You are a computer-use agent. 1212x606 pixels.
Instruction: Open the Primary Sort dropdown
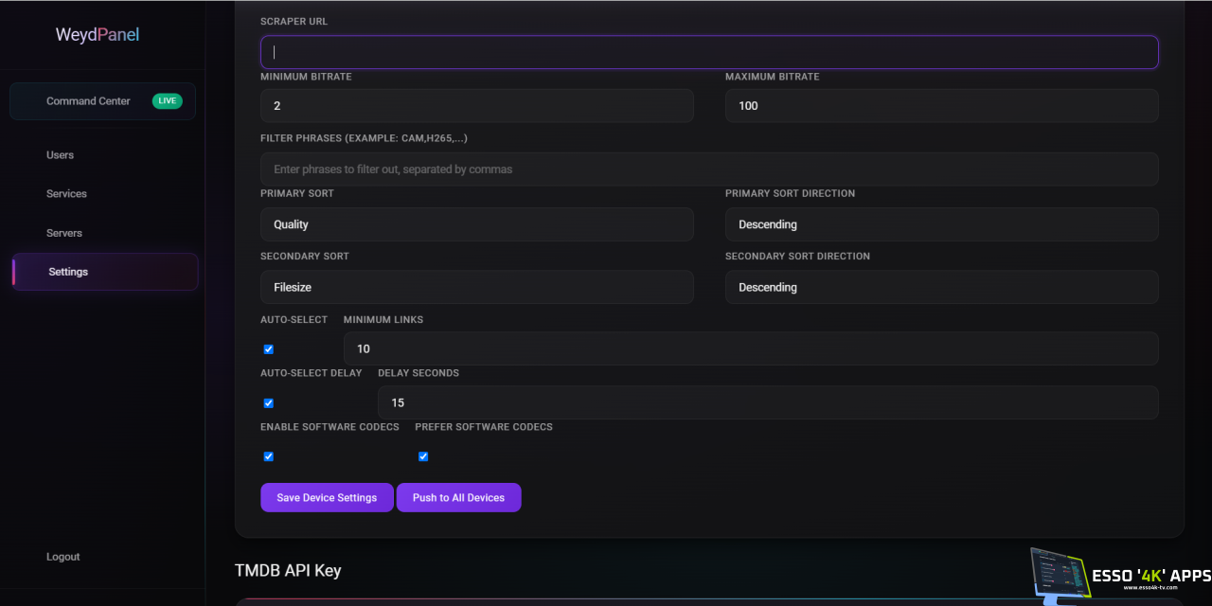click(x=477, y=224)
